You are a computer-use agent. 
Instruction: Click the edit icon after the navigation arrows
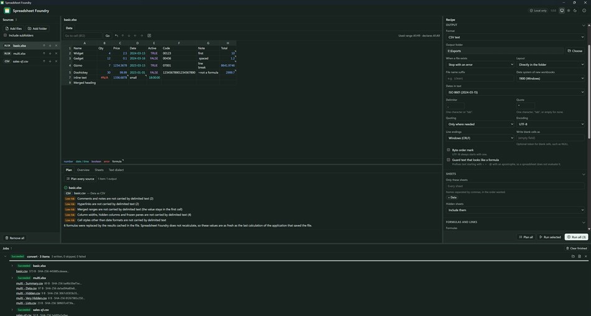point(149,36)
